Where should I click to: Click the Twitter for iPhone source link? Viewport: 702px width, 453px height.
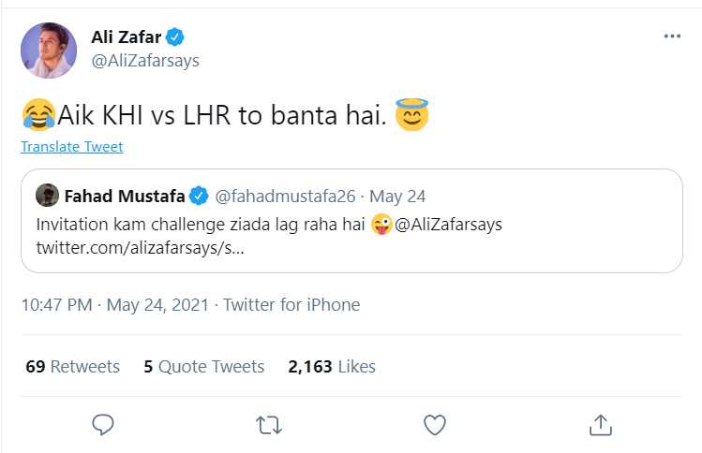point(291,305)
